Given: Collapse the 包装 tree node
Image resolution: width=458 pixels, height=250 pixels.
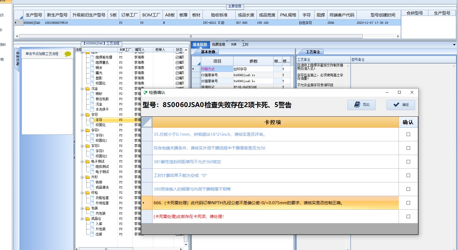Looking at the screenshot, I should pyautogui.click(x=82, y=208).
